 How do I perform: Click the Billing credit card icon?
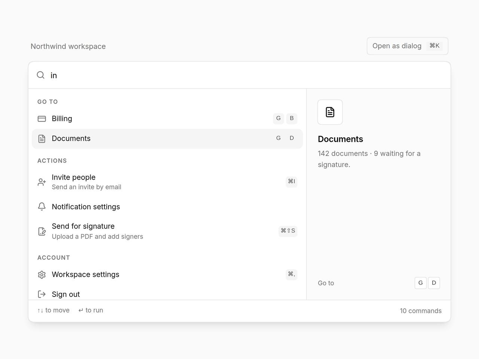tap(42, 119)
